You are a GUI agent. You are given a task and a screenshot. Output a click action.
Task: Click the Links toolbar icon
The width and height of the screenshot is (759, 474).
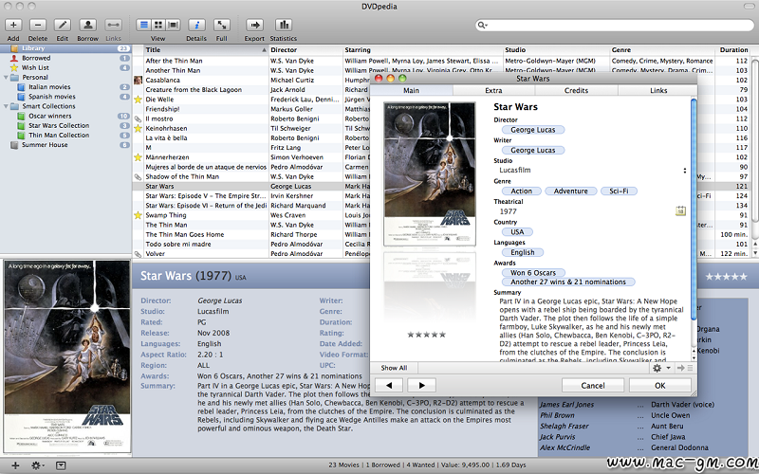click(x=113, y=25)
